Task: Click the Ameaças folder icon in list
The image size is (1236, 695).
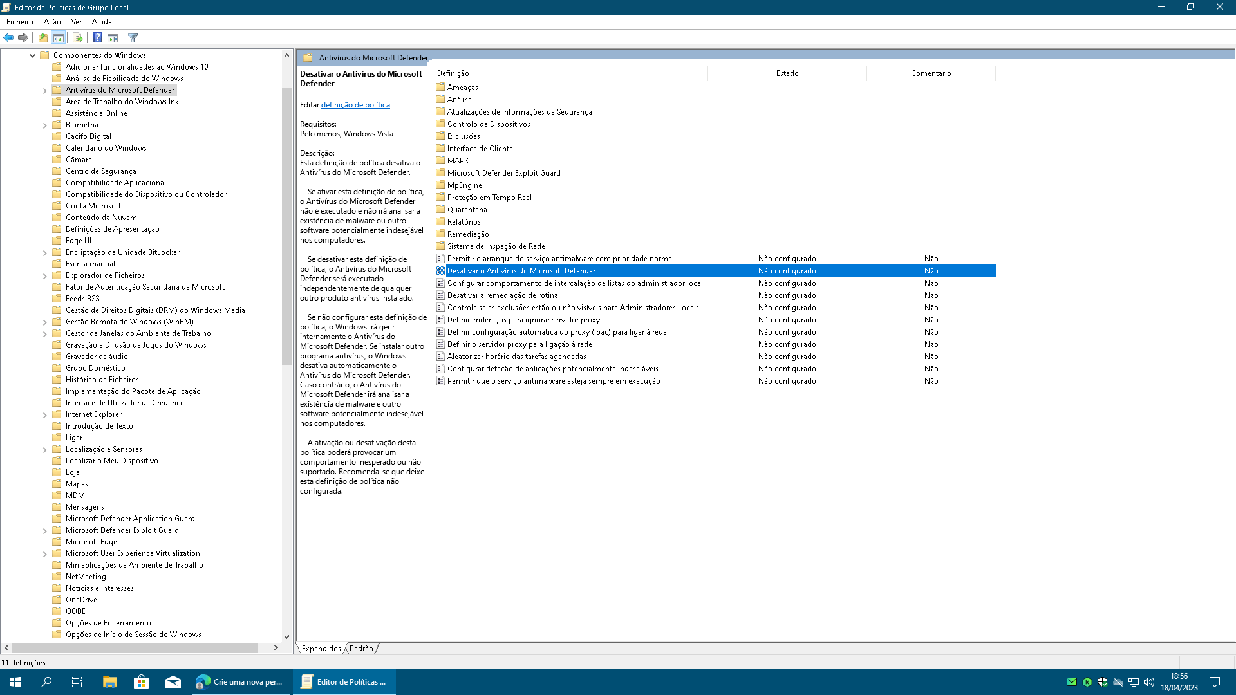Action: click(x=440, y=87)
